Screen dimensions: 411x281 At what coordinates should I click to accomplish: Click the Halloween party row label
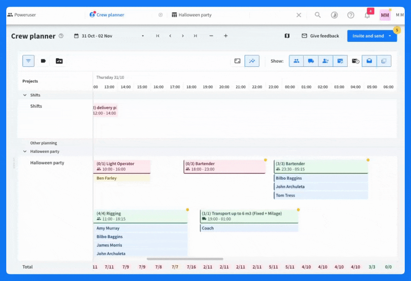click(x=47, y=163)
